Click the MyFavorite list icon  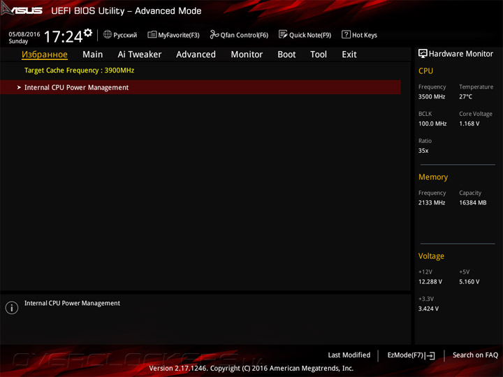[152, 34]
